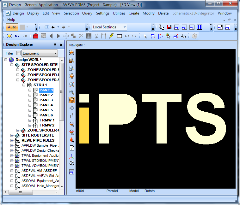Open the Design menu

(x=18, y=13)
